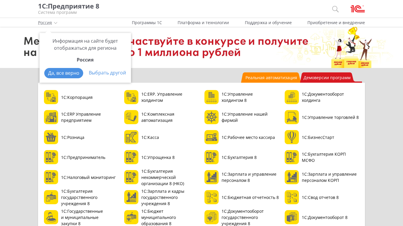Open the 1С:Бухгалтерия КОРП МСФО text link
403x226 pixels.
click(x=324, y=157)
